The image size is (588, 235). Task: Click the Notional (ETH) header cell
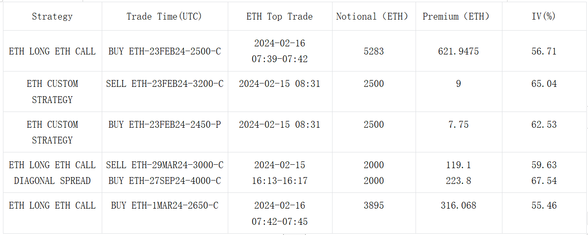tap(373, 17)
